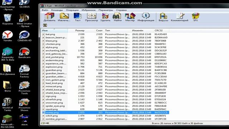Open the Корзина recycle bin icon
The width and height of the screenshot is (229, 129).
click(8, 19)
